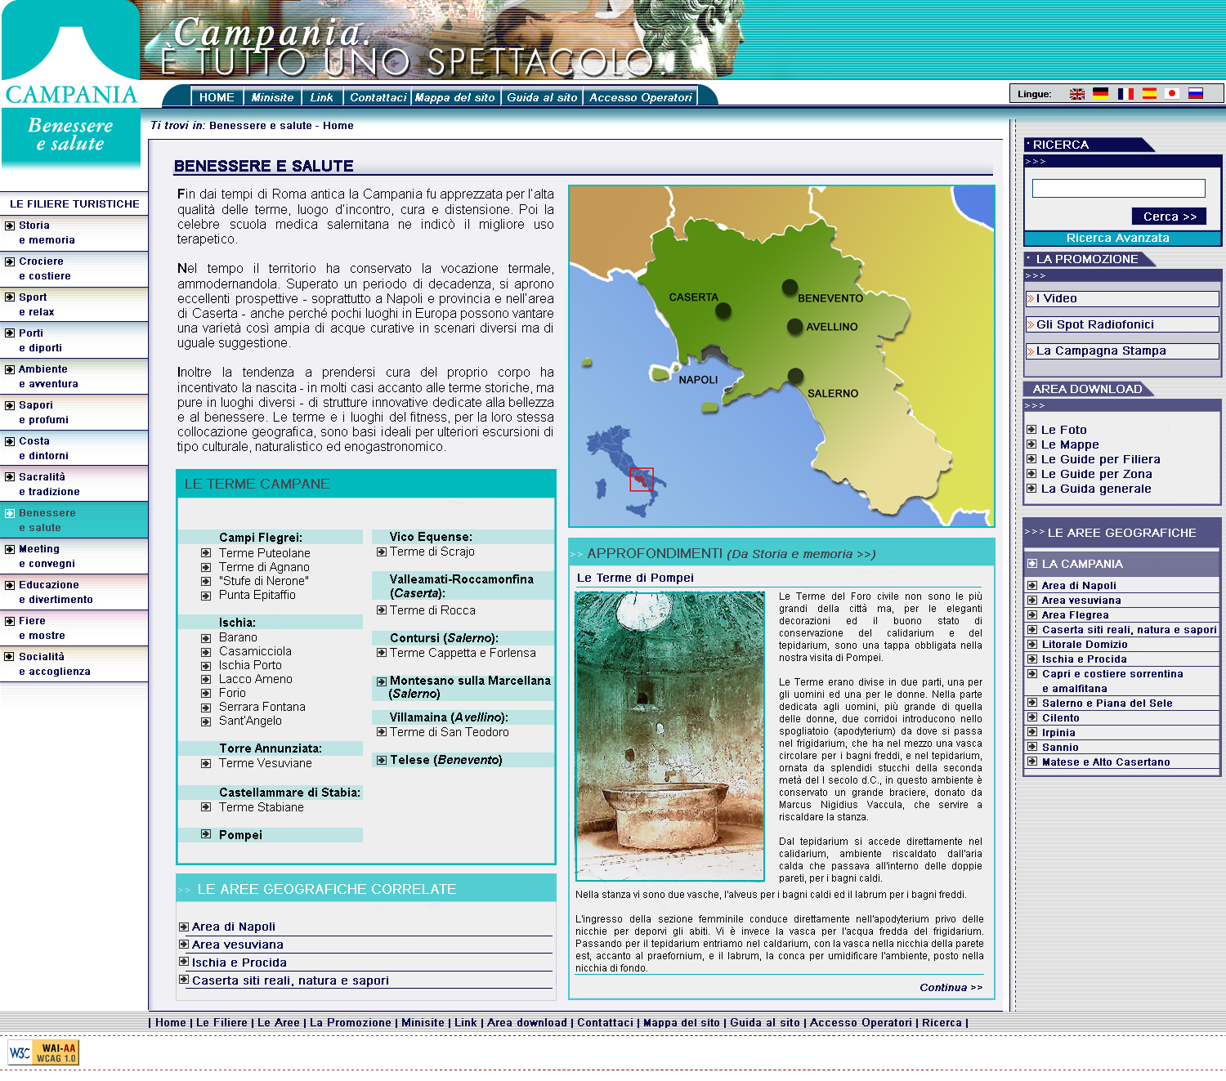Click the arrow icon beside Terme di Scrajo
This screenshot has width=1226, height=1081.
tap(382, 552)
